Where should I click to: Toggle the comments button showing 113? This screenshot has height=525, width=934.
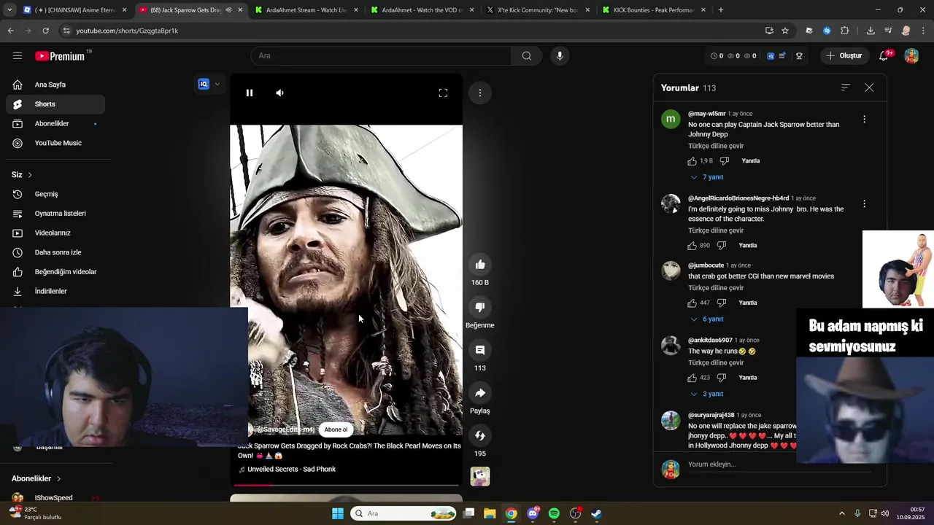point(480,350)
